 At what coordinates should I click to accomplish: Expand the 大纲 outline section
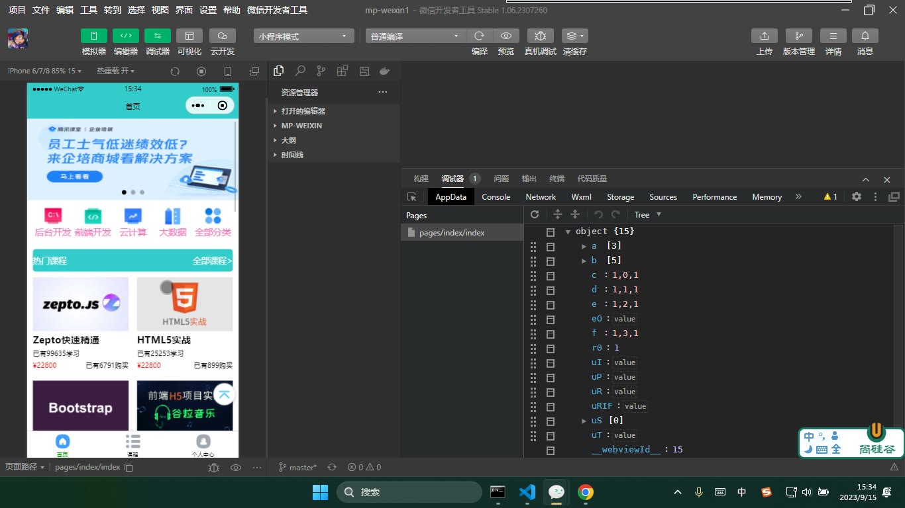334,140
